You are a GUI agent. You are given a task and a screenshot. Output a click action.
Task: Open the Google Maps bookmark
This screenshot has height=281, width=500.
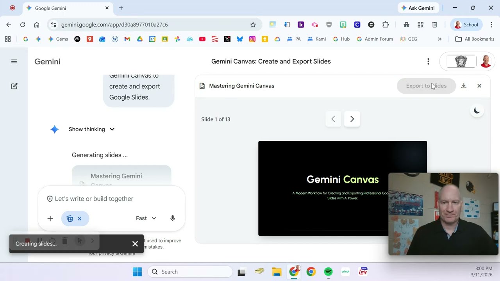tap(90, 39)
